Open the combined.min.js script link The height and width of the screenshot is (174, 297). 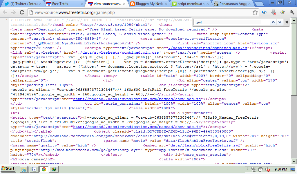click(207, 48)
